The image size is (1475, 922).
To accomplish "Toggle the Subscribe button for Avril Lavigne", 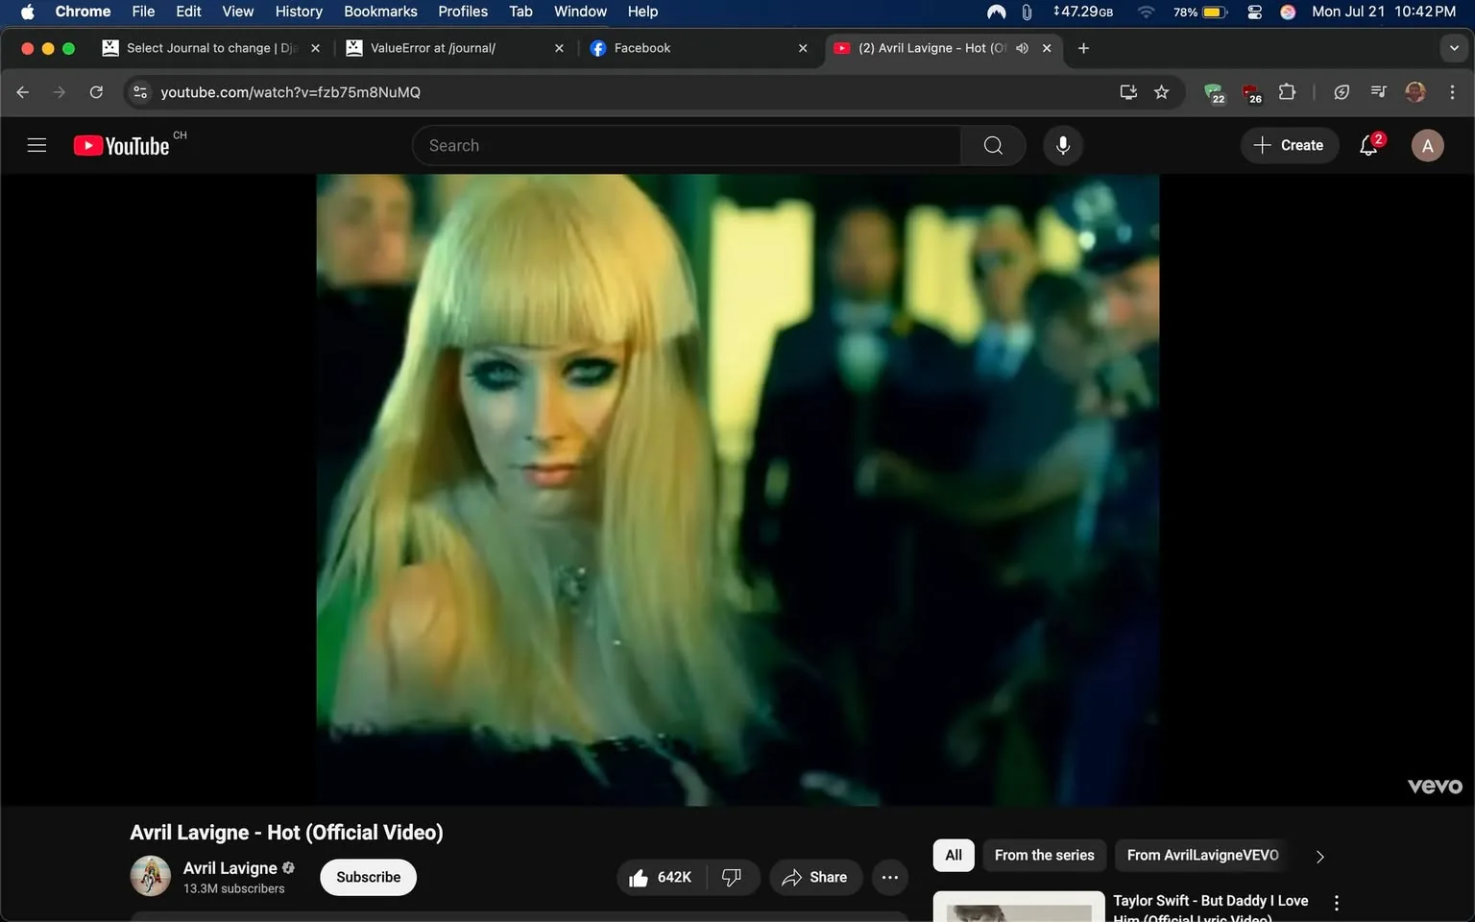I will [x=367, y=877].
